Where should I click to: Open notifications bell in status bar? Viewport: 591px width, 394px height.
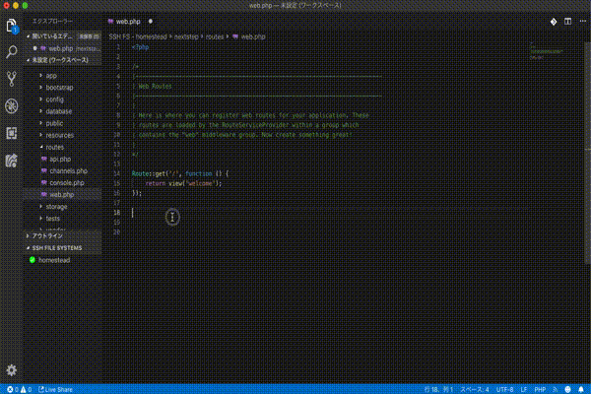(x=581, y=389)
